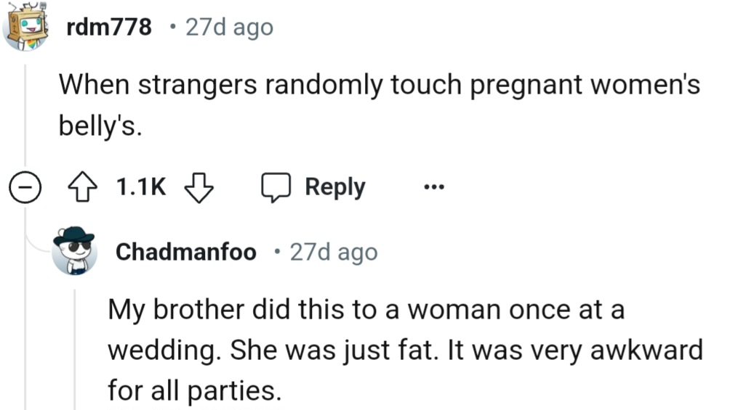
Task: Open Chadmanfoo's avatar with hat and sunglasses
Action: coord(74,250)
